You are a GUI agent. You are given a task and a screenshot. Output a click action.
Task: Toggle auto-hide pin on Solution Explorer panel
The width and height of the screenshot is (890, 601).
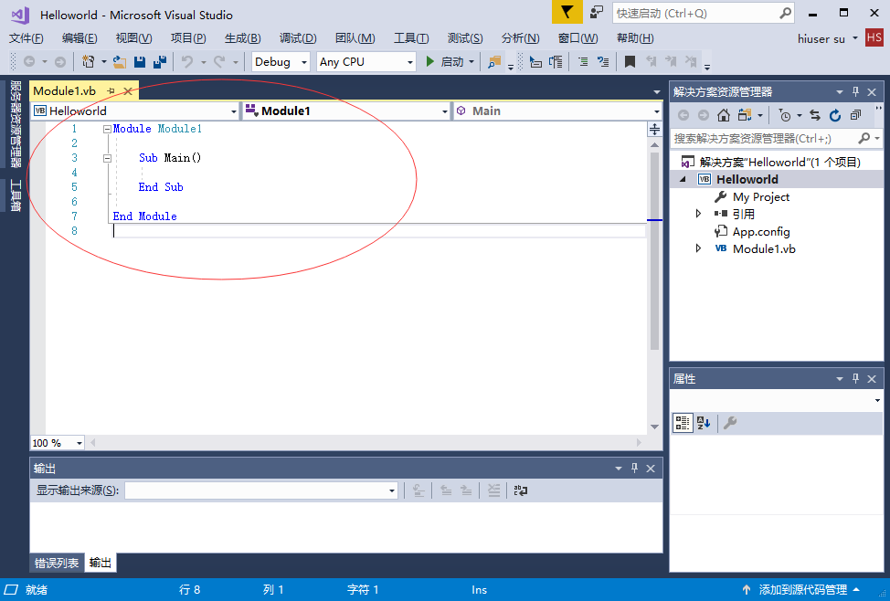[x=856, y=91]
